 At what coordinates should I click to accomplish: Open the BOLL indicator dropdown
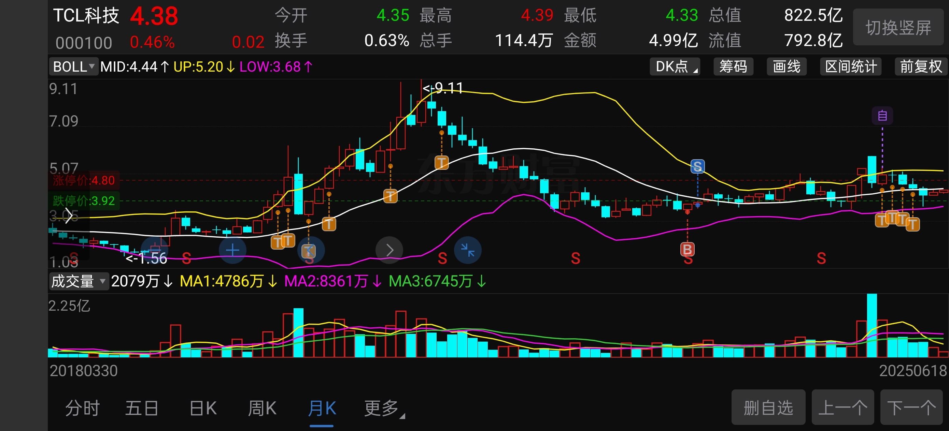74,66
